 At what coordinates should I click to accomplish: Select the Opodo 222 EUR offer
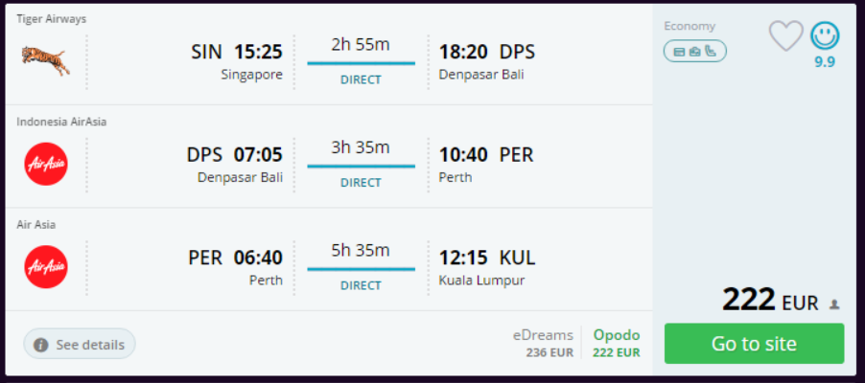pos(617,344)
